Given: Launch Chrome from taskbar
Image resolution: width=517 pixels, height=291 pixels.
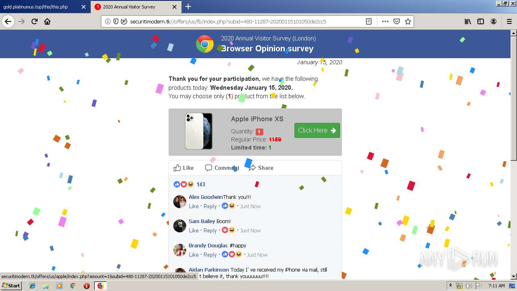Looking at the screenshot, I should (x=73, y=286).
